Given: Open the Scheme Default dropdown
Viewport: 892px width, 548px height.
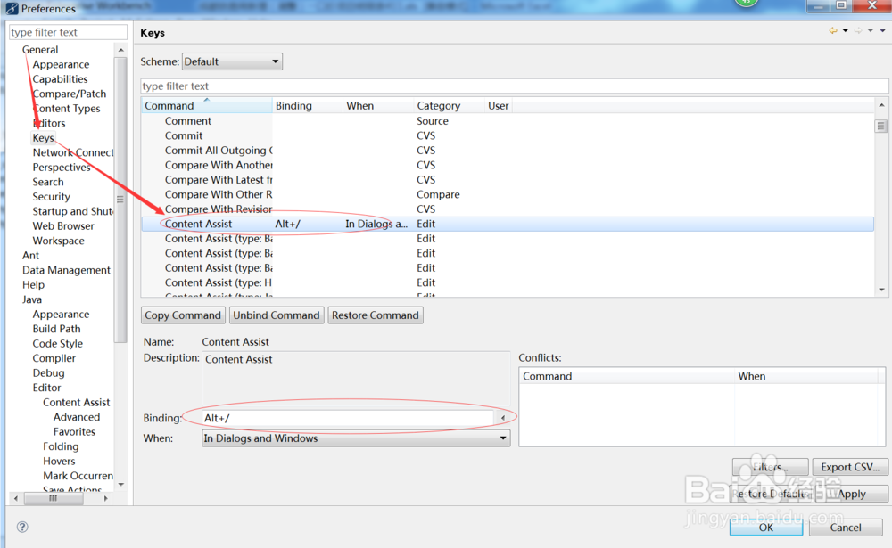Looking at the screenshot, I should pyautogui.click(x=232, y=61).
